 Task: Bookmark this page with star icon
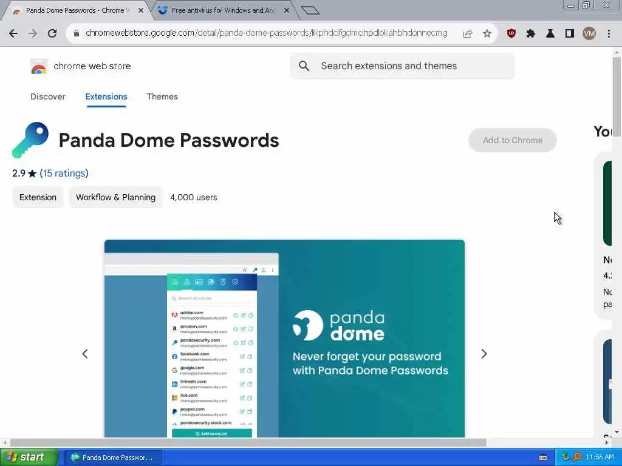(487, 34)
